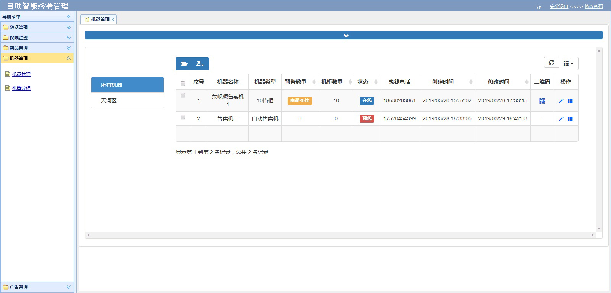Collapse the navigation menu sidebar
The image size is (611, 293).
69,16
